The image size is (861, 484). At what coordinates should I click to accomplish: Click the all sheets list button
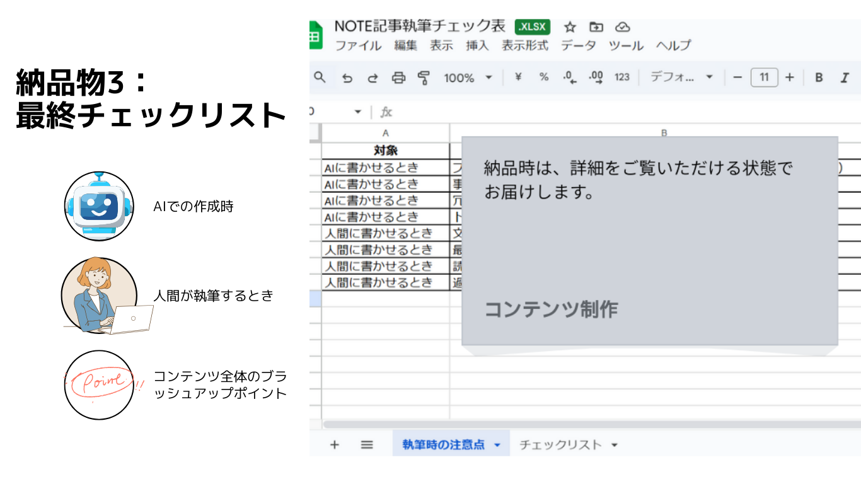[367, 445]
